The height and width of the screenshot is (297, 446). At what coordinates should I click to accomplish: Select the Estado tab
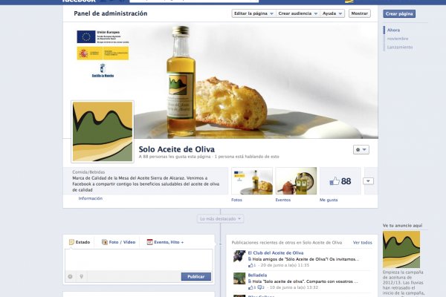[80, 242]
